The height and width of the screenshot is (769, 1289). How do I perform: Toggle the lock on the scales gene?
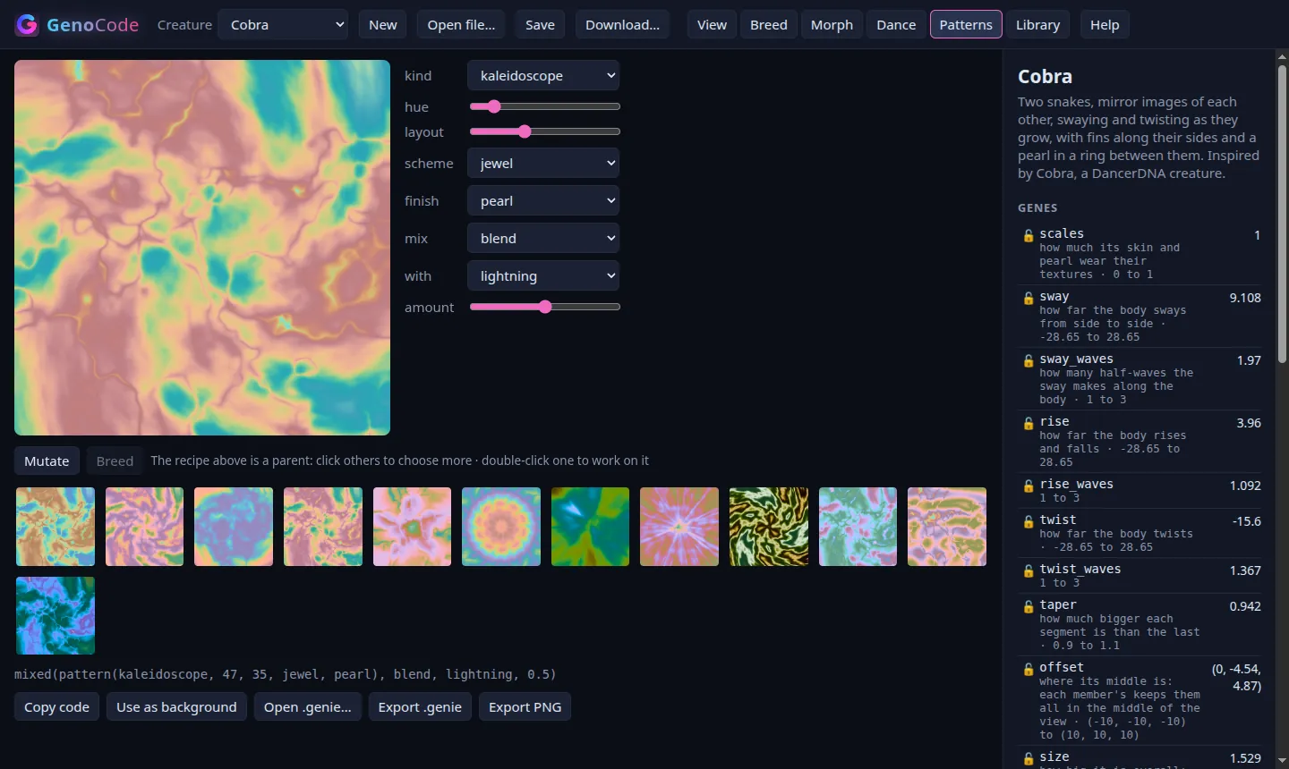coord(1029,236)
